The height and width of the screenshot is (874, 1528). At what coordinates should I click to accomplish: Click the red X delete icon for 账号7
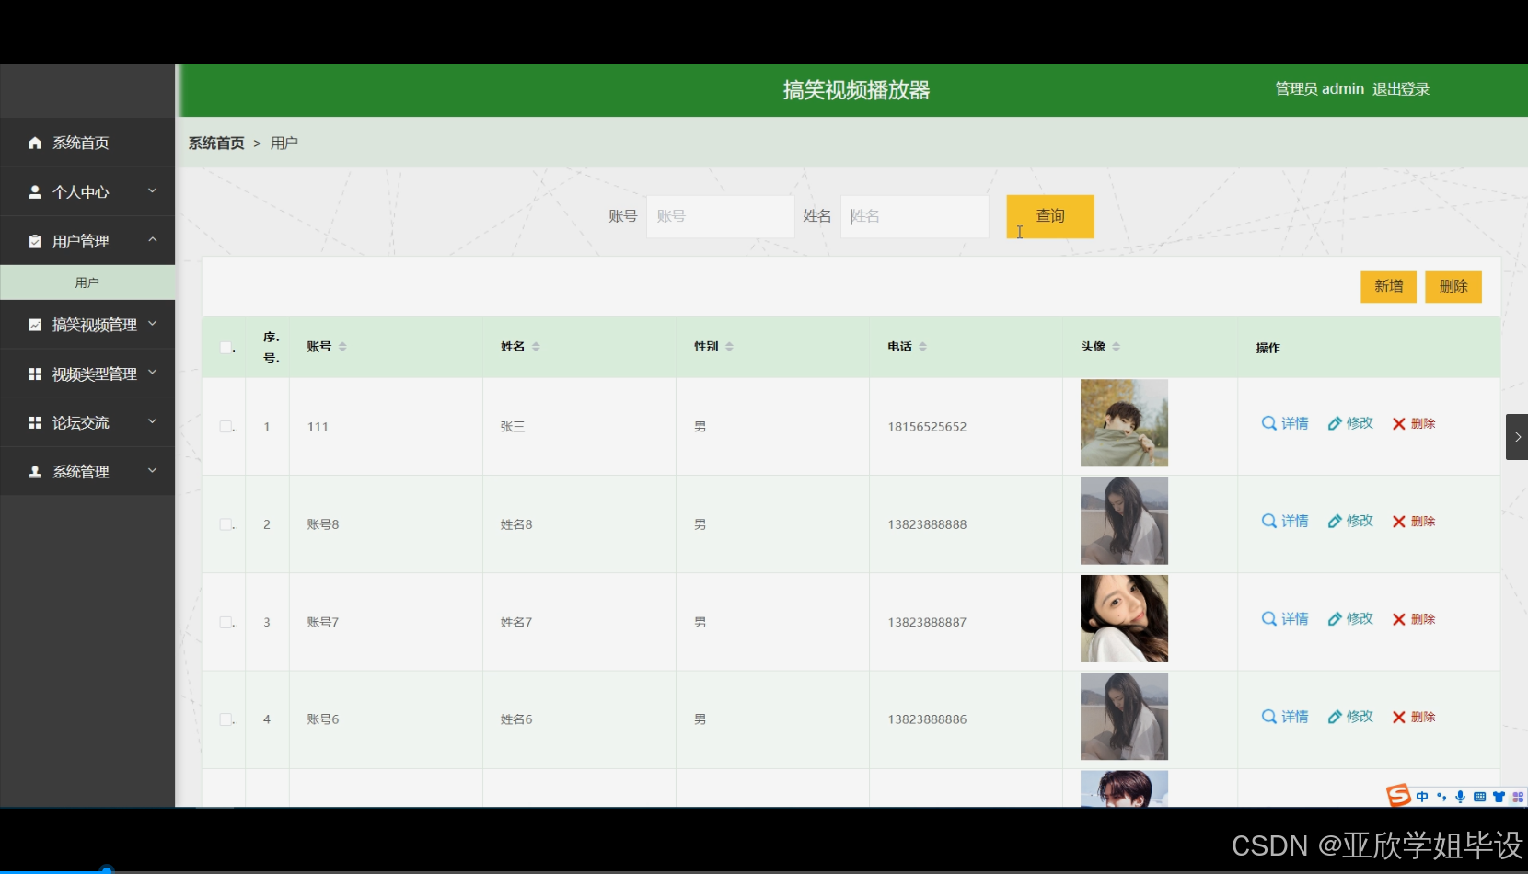(1397, 618)
